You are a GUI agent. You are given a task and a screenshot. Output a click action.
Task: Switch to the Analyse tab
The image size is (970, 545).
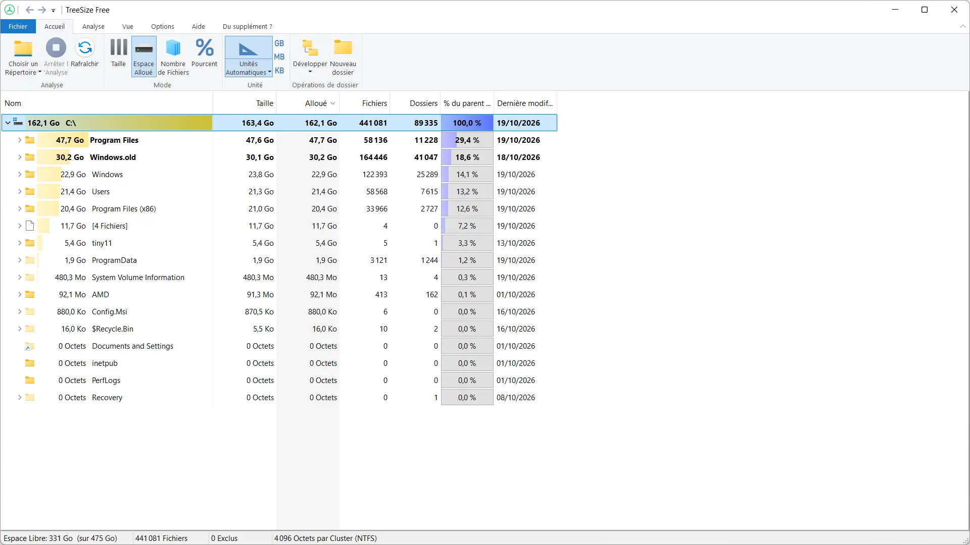(93, 26)
